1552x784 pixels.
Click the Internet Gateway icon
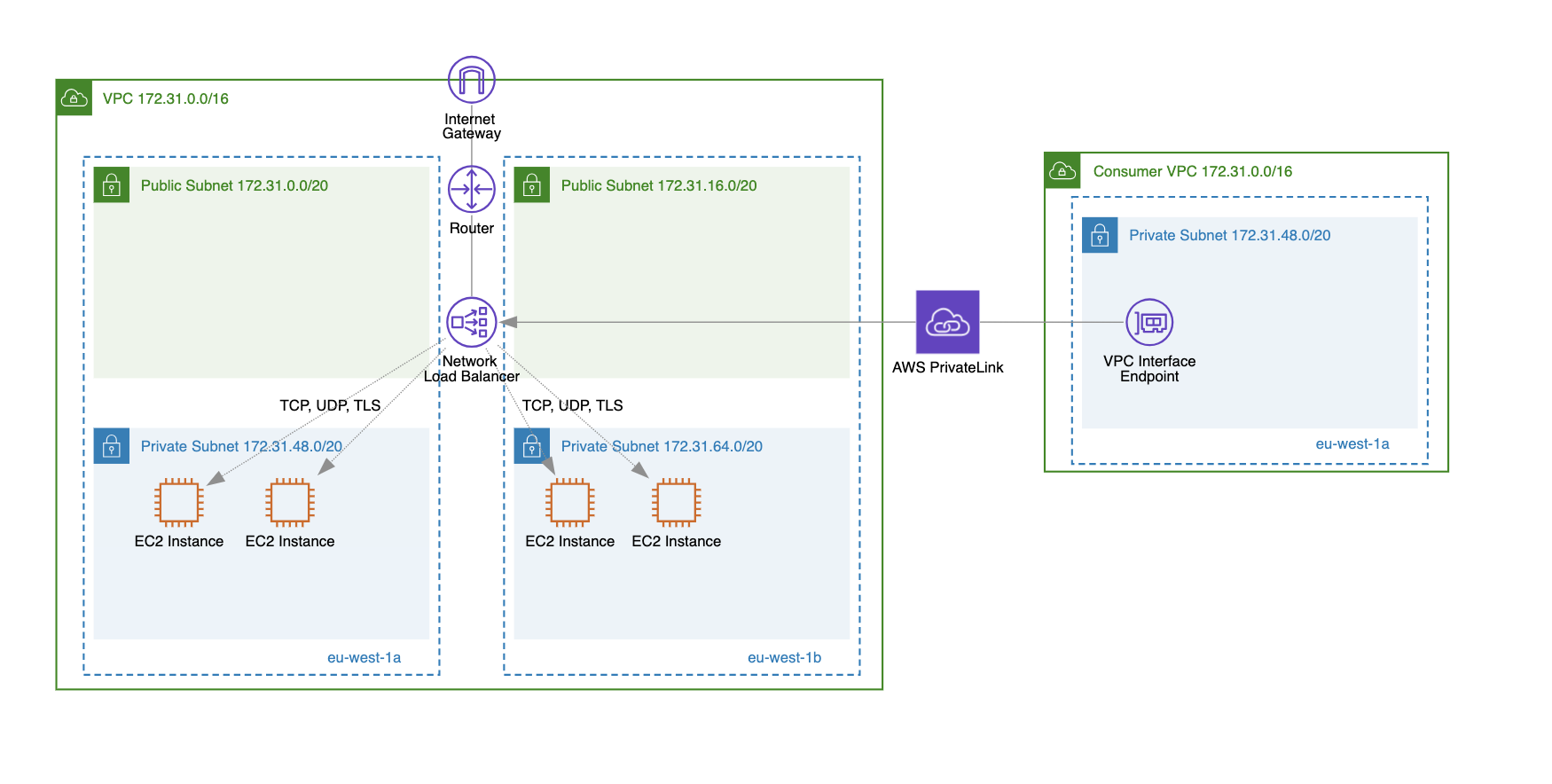coord(471,80)
